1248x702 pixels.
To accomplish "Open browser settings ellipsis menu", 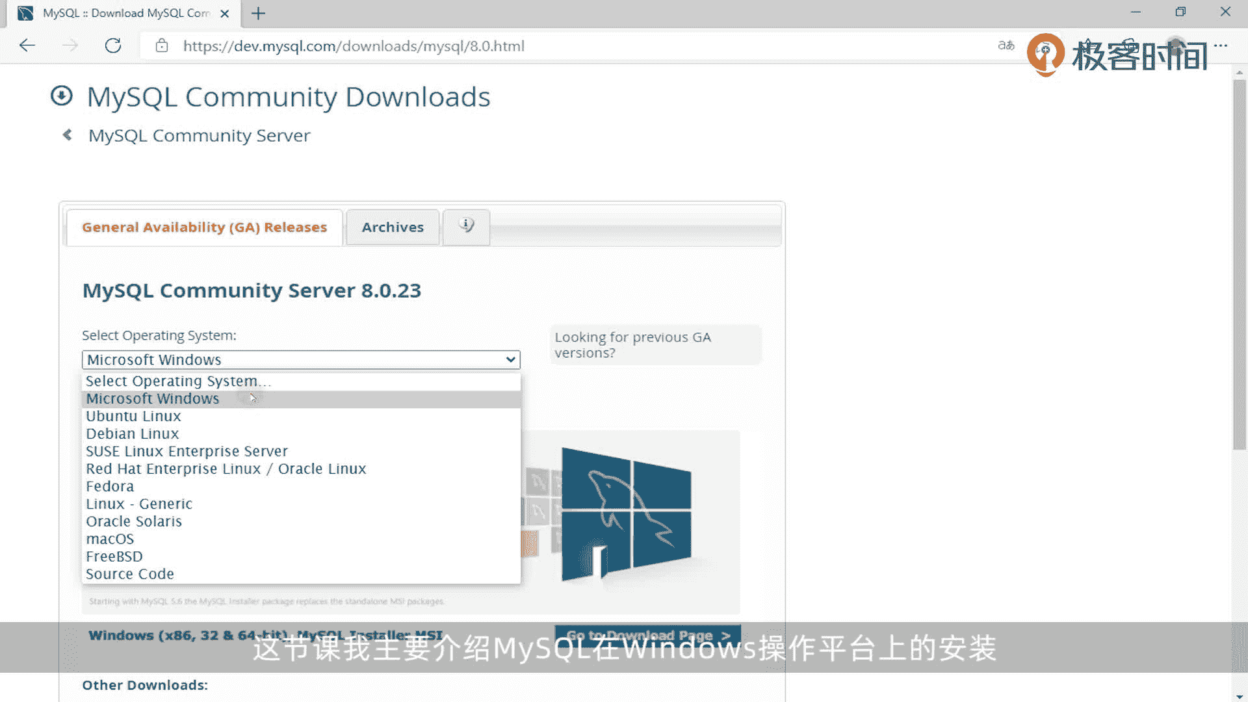I will tap(1220, 45).
